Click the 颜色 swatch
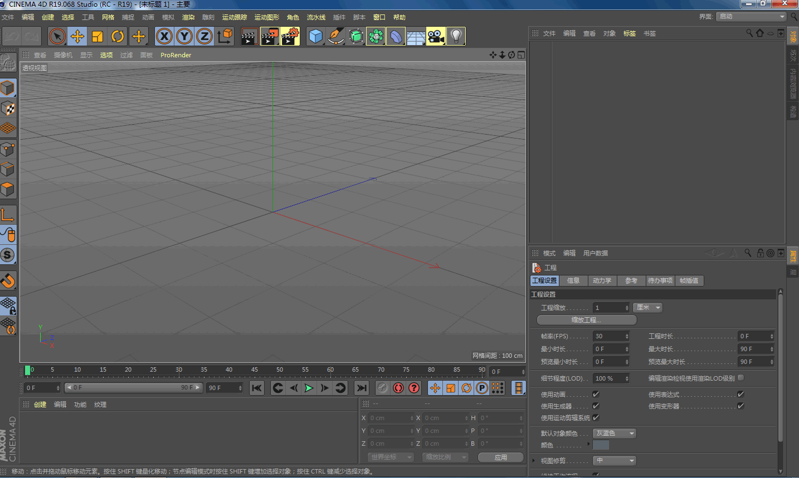 [x=601, y=445]
